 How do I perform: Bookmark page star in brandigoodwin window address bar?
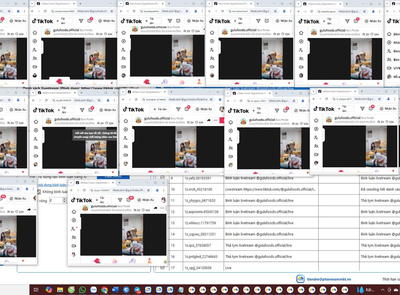point(187,11)
